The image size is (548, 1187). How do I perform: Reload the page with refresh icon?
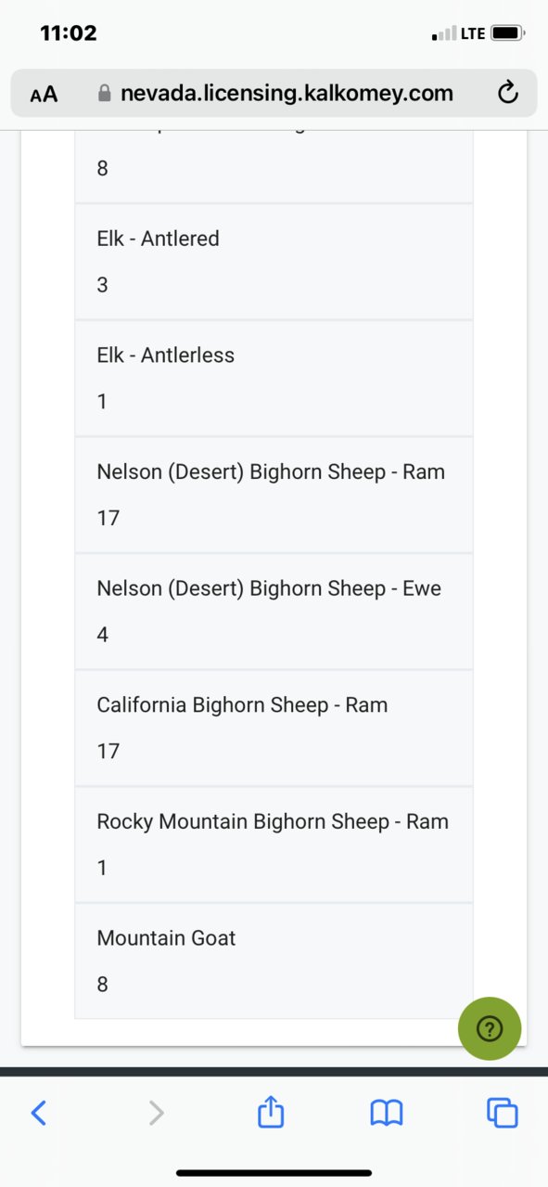507,93
